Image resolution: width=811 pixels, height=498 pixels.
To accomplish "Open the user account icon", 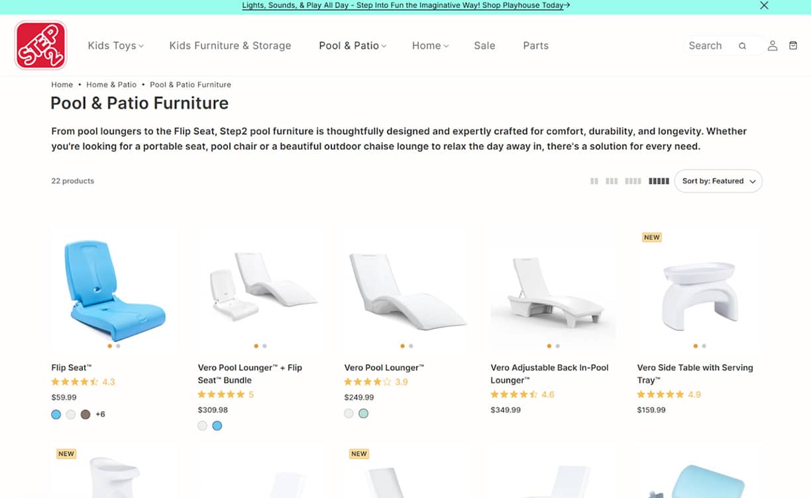I will pyautogui.click(x=773, y=46).
